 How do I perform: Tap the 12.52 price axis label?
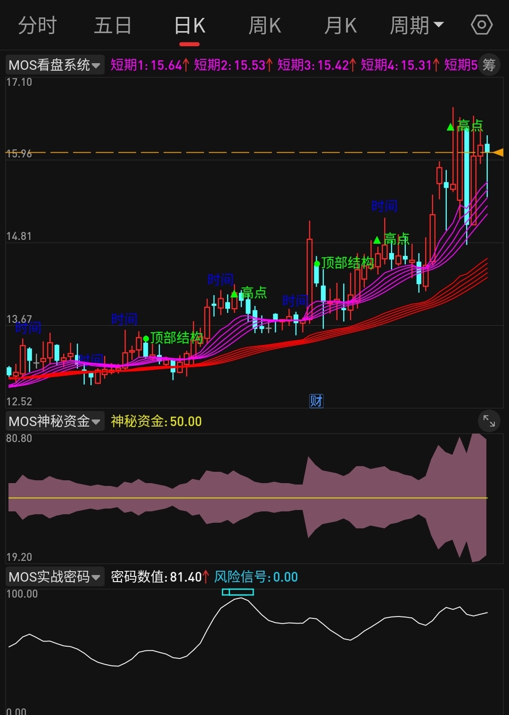(x=19, y=402)
